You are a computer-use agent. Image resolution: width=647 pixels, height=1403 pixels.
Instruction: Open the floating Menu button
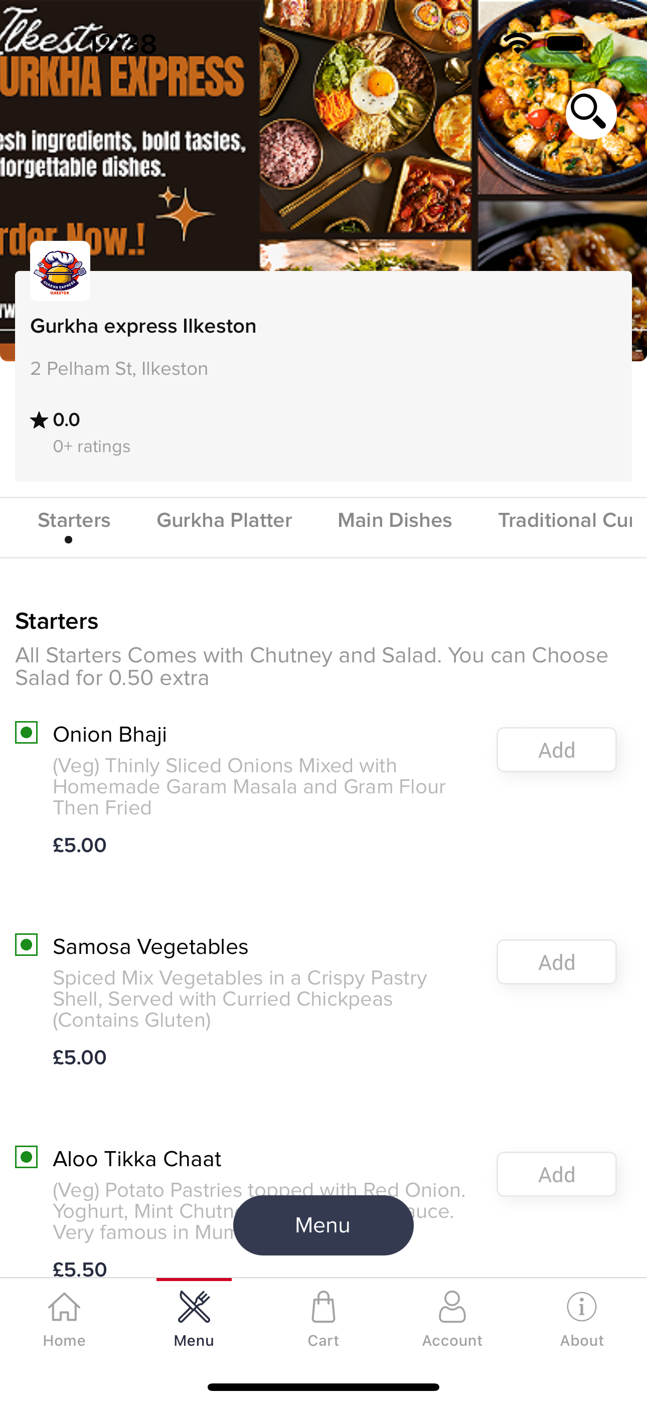pyautogui.click(x=323, y=1225)
